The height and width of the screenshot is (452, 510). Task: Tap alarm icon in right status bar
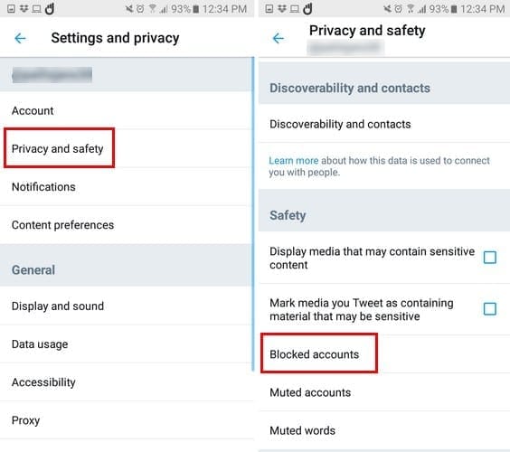pyautogui.click(x=398, y=9)
